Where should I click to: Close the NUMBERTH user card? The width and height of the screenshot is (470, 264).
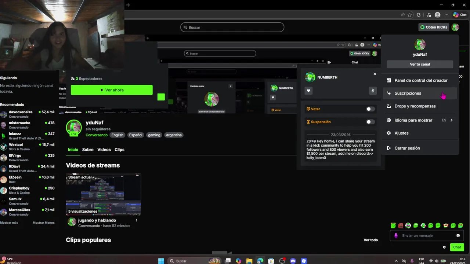coord(375,74)
